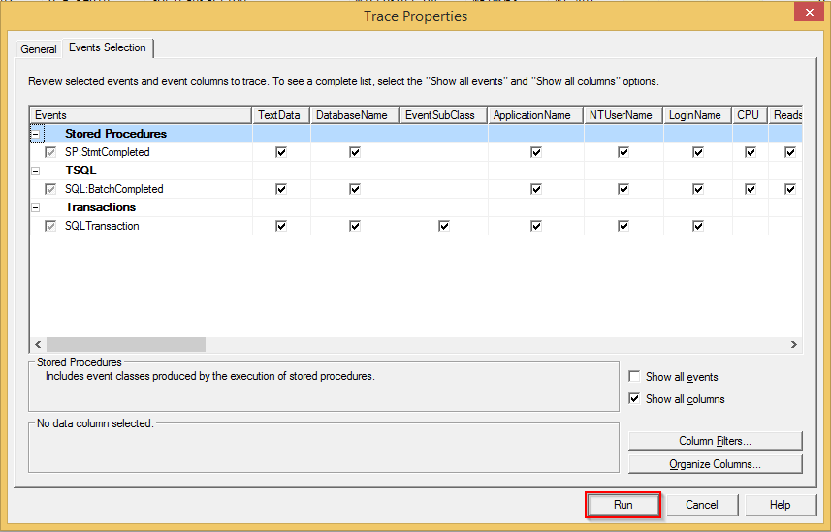Viewport: 831px width, 532px height.
Task: Select the SQLTransaction event name
Action: (x=102, y=226)
